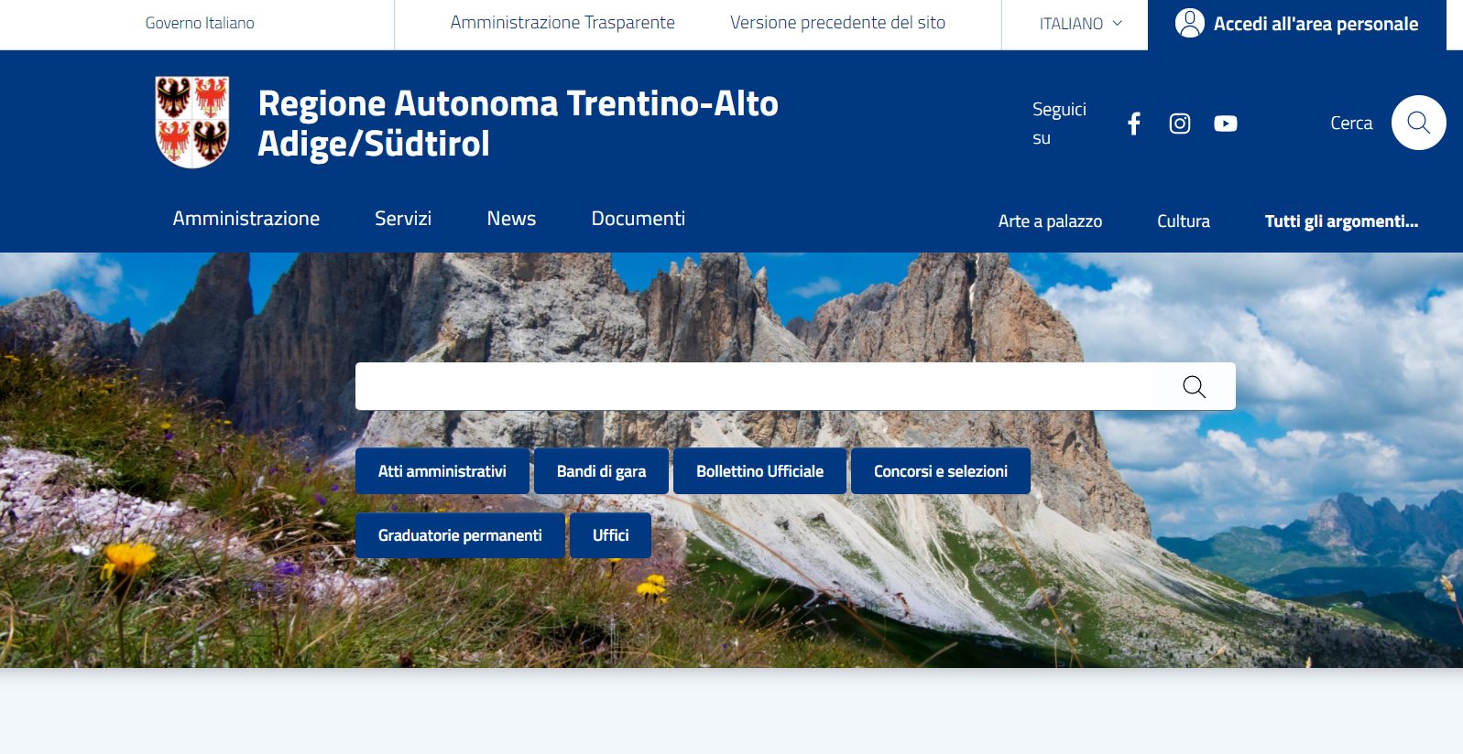Click the Uffici button
Screen dimensions: 1463x754
coord(610,535)
